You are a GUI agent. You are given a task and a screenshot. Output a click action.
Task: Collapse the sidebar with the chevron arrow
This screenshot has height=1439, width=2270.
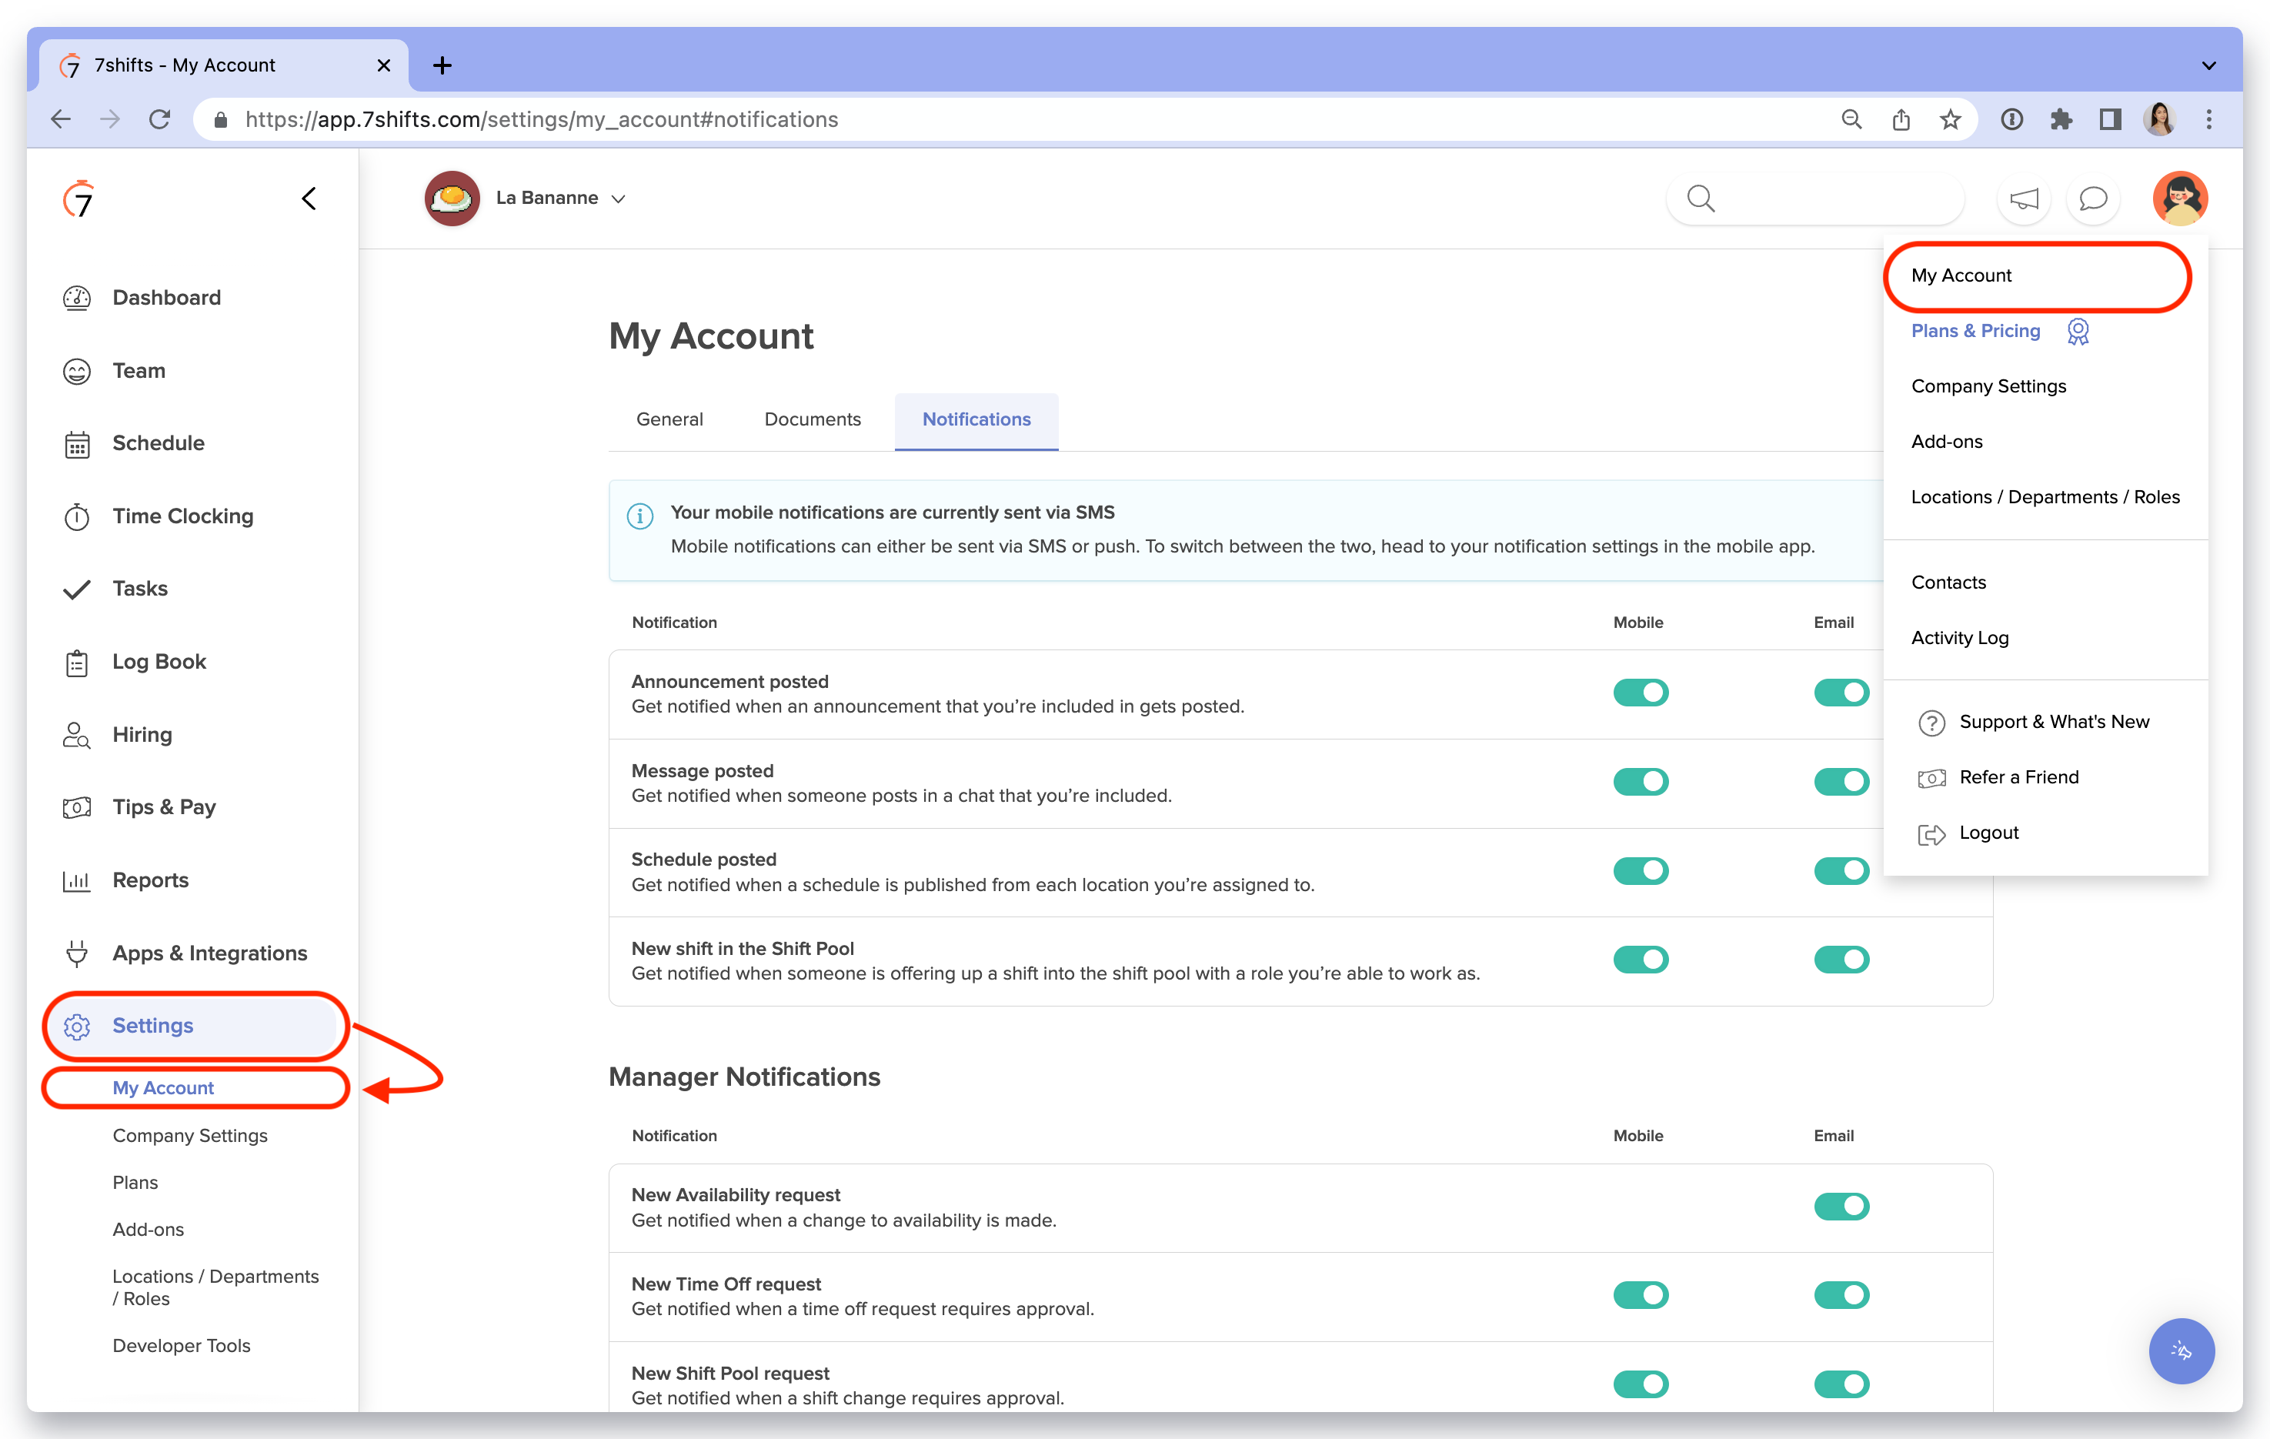coord(309,198)
